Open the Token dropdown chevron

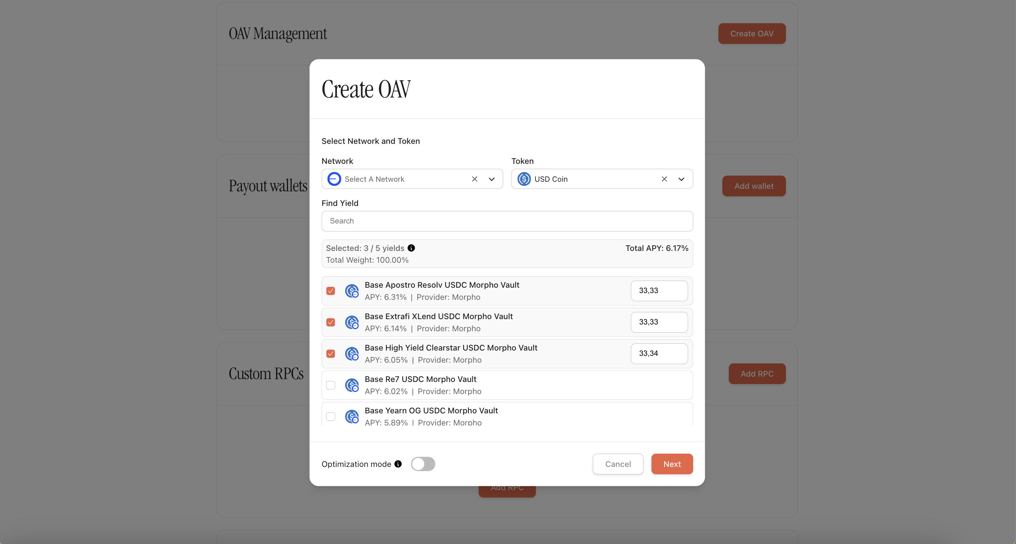click(681, 179)
